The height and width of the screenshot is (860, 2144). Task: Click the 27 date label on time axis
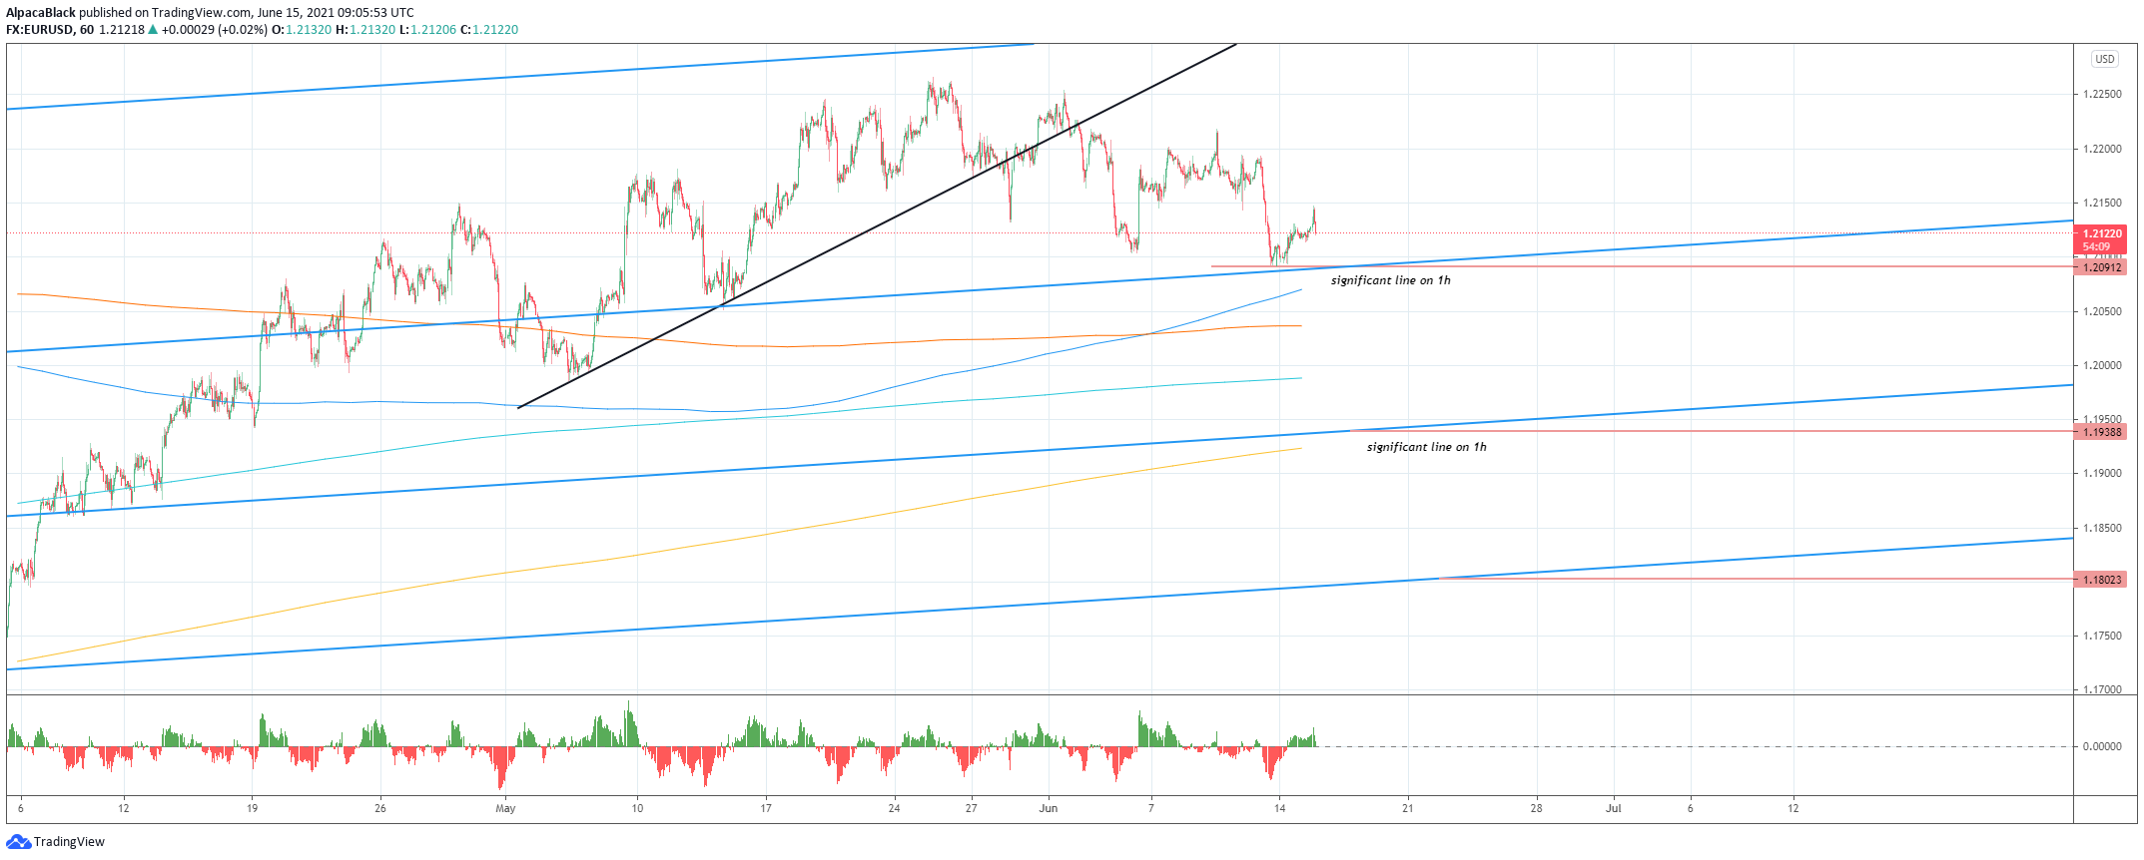[971, 809]
